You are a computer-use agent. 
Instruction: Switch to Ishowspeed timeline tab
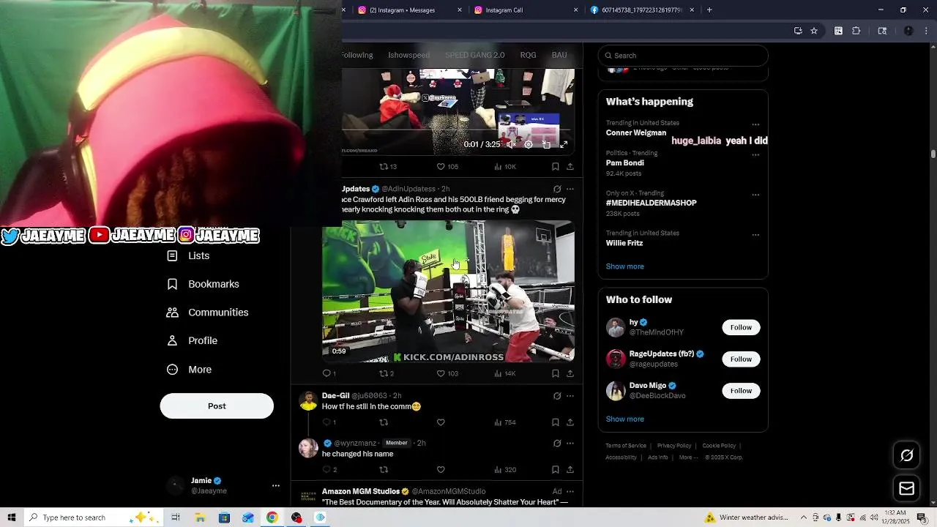pos(408,56)
